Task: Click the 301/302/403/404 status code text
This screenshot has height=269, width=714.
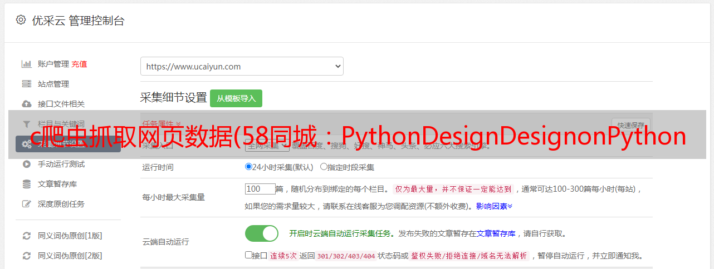Action: click(x=345, y=256)
